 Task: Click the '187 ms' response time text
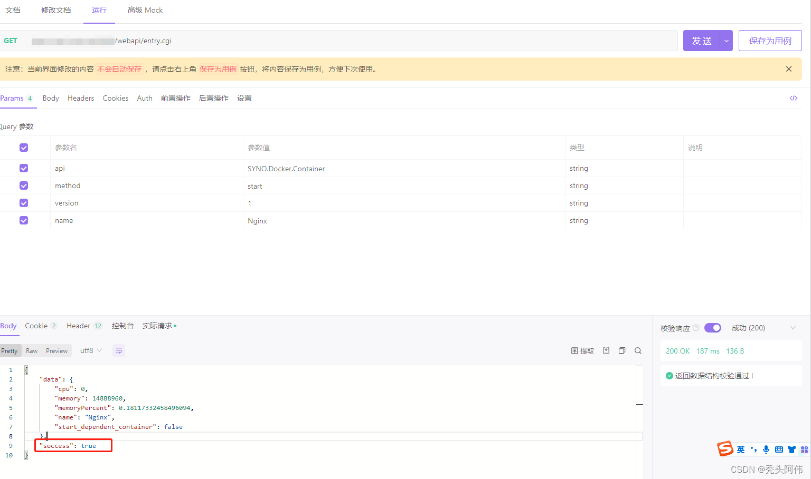(x=708, y=351)
